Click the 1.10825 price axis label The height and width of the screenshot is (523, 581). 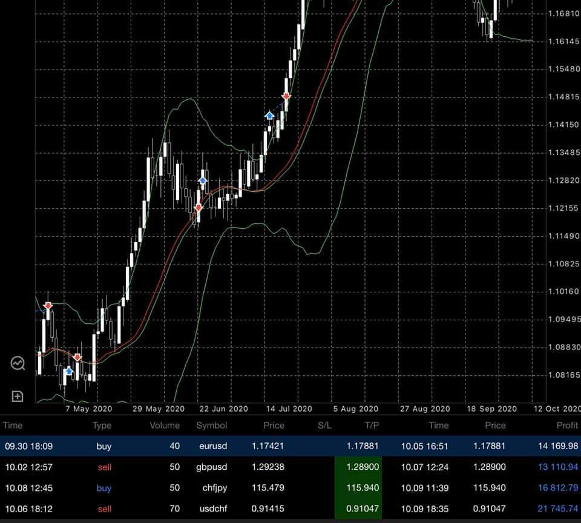(x=564, y=263)
